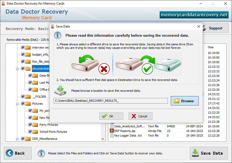232x163 pixels.
Task: Click the Time column header
Action: pos(215,47)
